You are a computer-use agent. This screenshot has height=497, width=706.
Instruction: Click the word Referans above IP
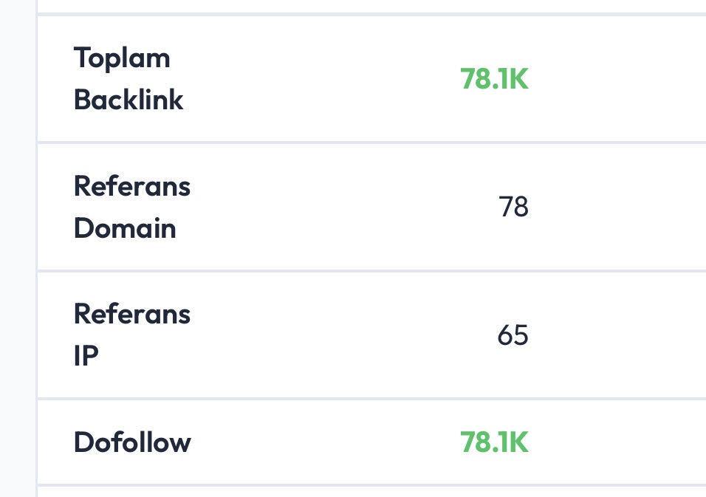click(x=132, y=314)
